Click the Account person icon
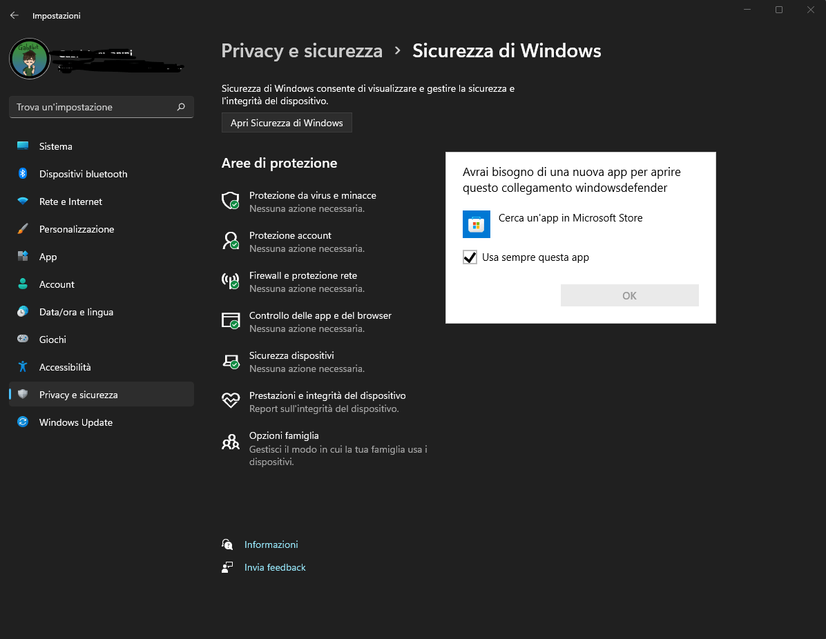The image size is (826, 639). [x=23, y=284]
